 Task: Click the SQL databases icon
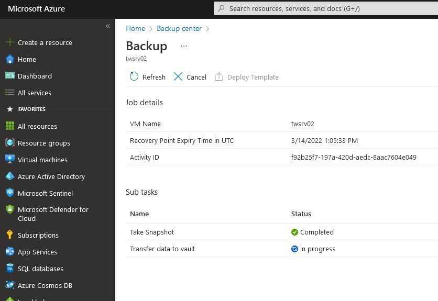10,268
